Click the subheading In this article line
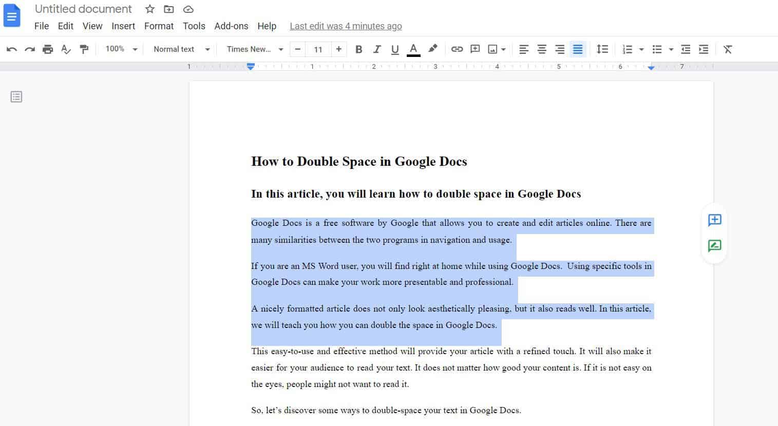This screenshot has height=426, width=778. coord(416,194)
